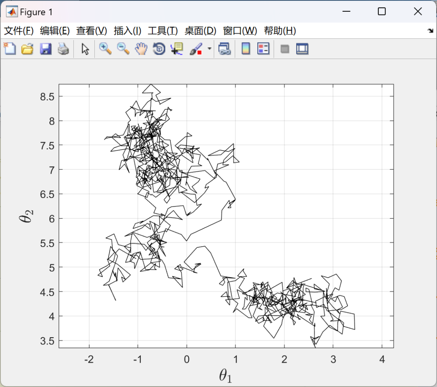
Task: Activate the Zoom Out tool
Action: [123, 49]
